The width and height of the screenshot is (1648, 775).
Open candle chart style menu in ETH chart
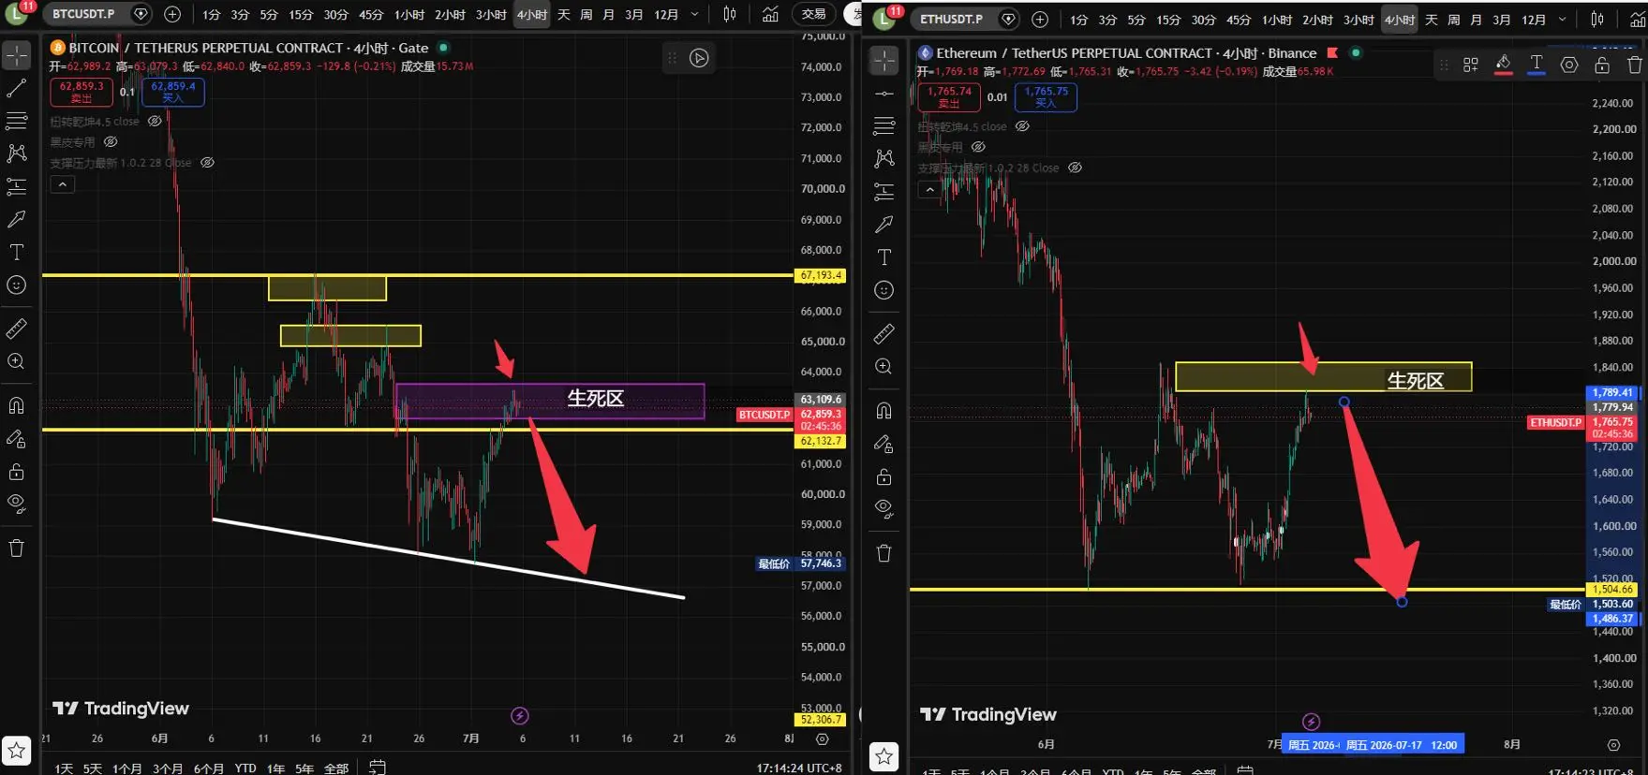(x=1597, y=19)
